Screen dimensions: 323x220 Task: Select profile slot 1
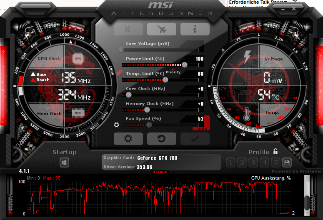tap(231, 163)
